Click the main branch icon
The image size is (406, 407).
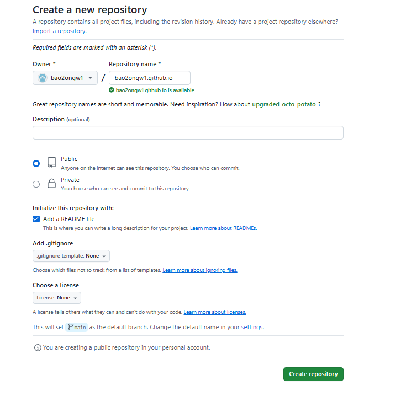71,327
